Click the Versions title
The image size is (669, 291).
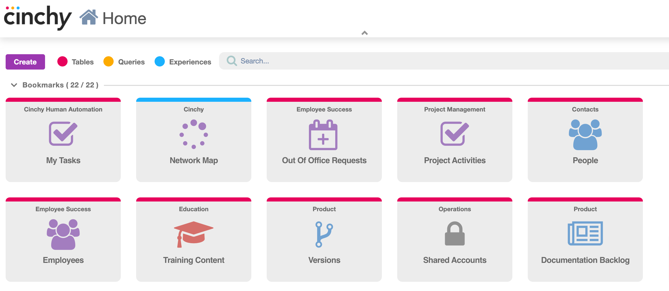(x=324, y=260)
